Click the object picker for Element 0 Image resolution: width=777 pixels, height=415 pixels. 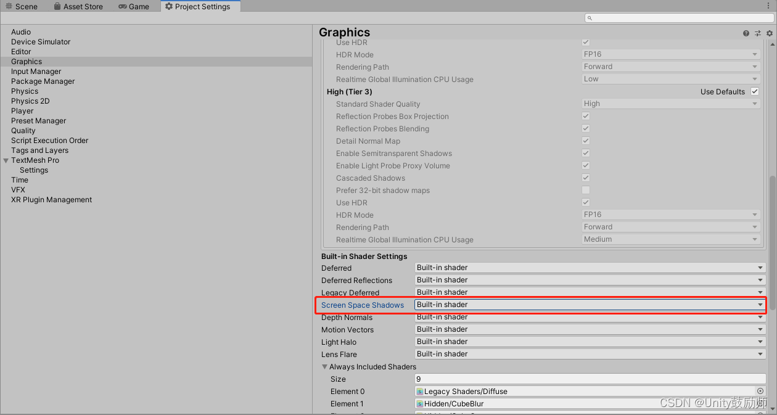point(760,391)
